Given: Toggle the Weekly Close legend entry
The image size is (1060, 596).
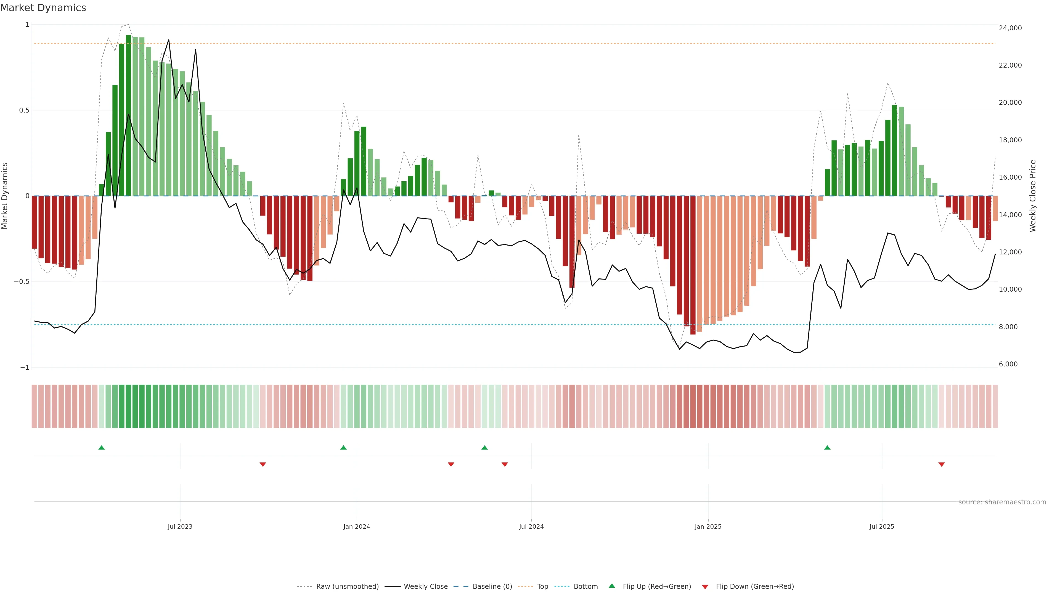Looking at the screenshot, I should (425, 587).
